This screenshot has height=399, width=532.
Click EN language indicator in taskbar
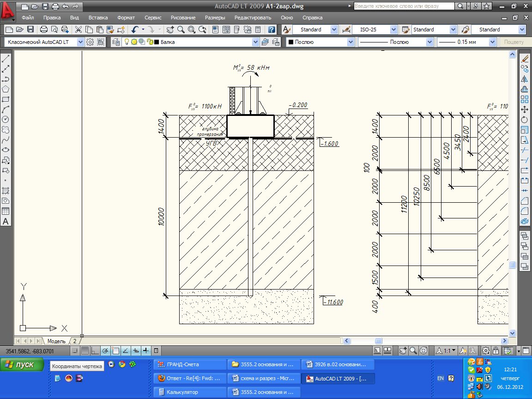pyautogui.click(x=441, y=378)
